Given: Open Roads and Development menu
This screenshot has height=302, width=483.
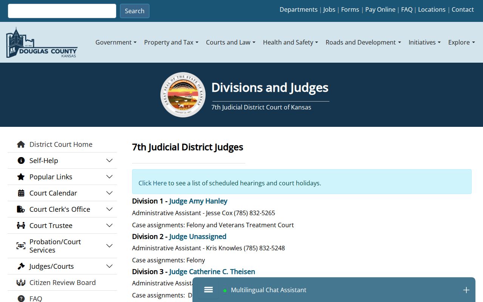Looking at the screenshot, I should pos(363,42).
